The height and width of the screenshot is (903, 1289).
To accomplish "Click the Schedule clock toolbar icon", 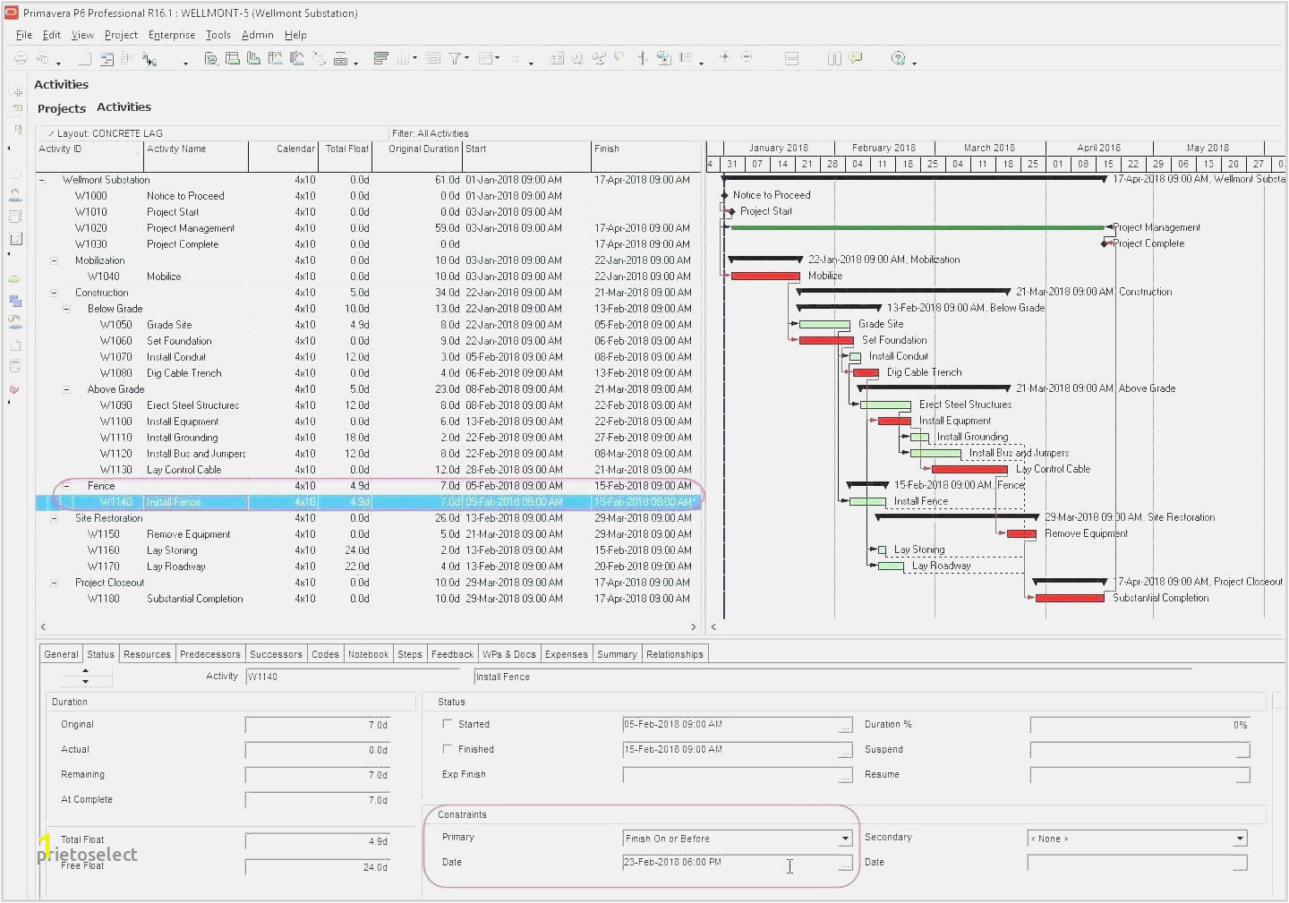I will [x=578, y=58].
